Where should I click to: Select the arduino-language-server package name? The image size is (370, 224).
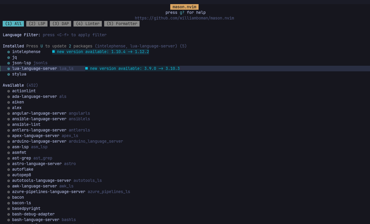(x=39, y=141)
